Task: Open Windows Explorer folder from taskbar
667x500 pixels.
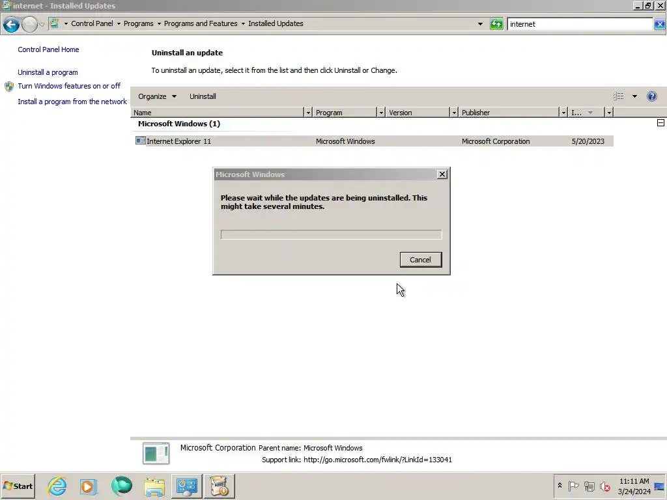Action: tap(154, 487)
